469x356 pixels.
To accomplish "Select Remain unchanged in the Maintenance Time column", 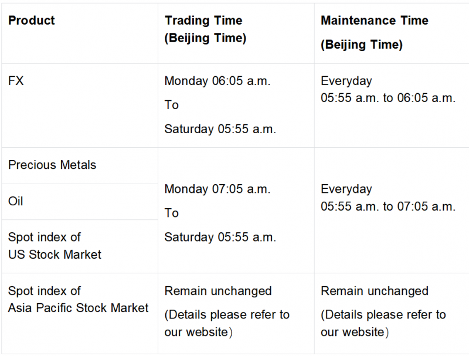I will point(375,291).
